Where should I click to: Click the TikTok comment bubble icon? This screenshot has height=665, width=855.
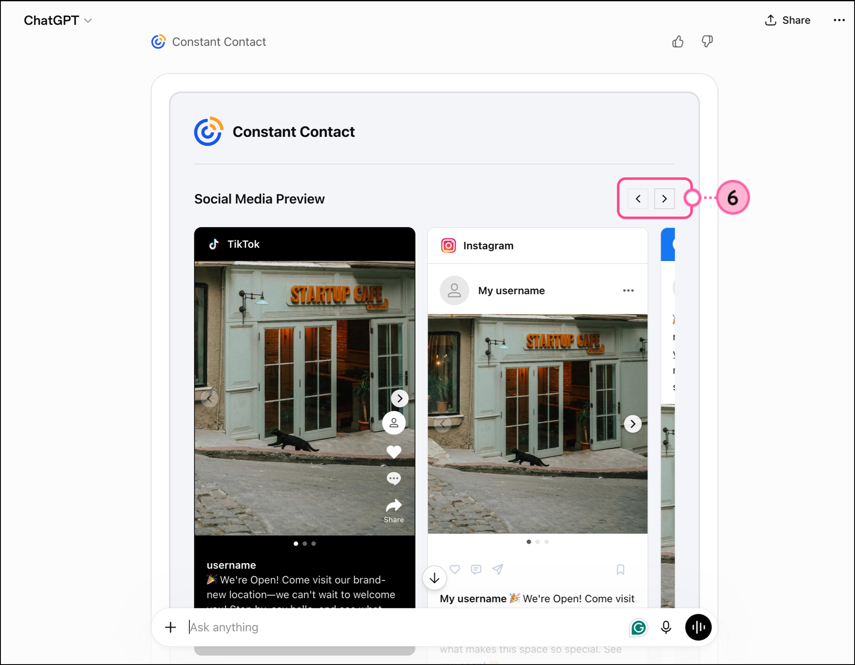pyautogui.click(x=394, y=479)
